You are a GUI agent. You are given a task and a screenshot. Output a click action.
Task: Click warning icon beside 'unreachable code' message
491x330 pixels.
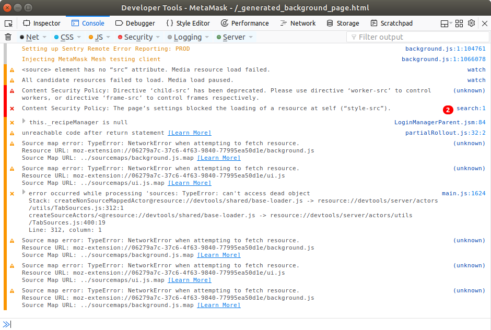[x=12, y=133]
